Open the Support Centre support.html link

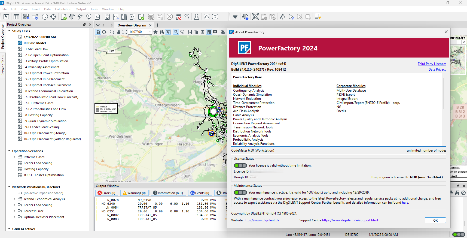click(350, 220)
